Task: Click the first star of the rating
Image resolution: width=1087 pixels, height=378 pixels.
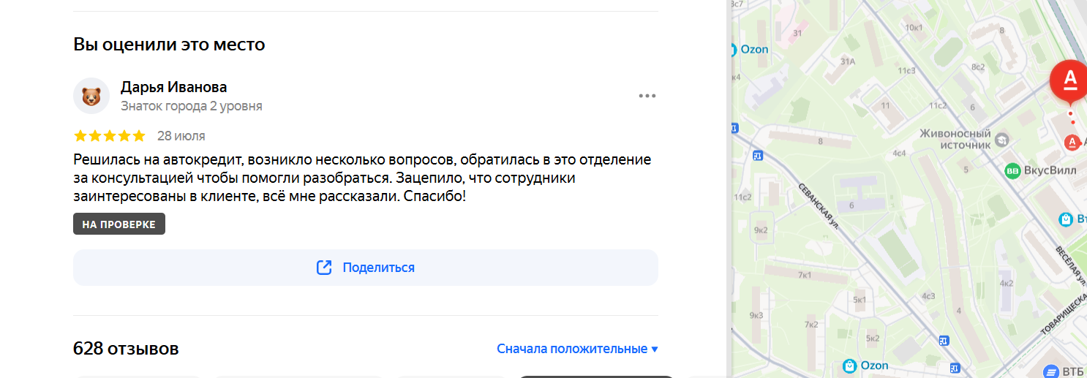Action: pyautogui.click(x=80, y=136)
